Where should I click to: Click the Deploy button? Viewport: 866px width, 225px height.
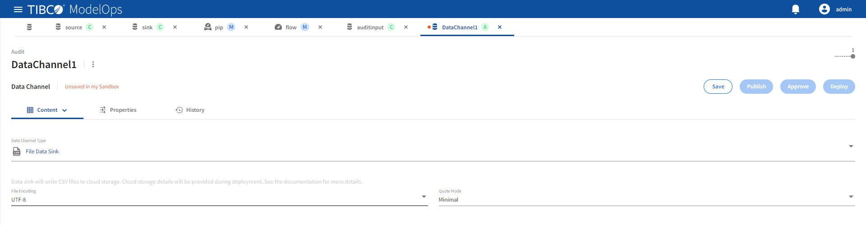(839, 87)
